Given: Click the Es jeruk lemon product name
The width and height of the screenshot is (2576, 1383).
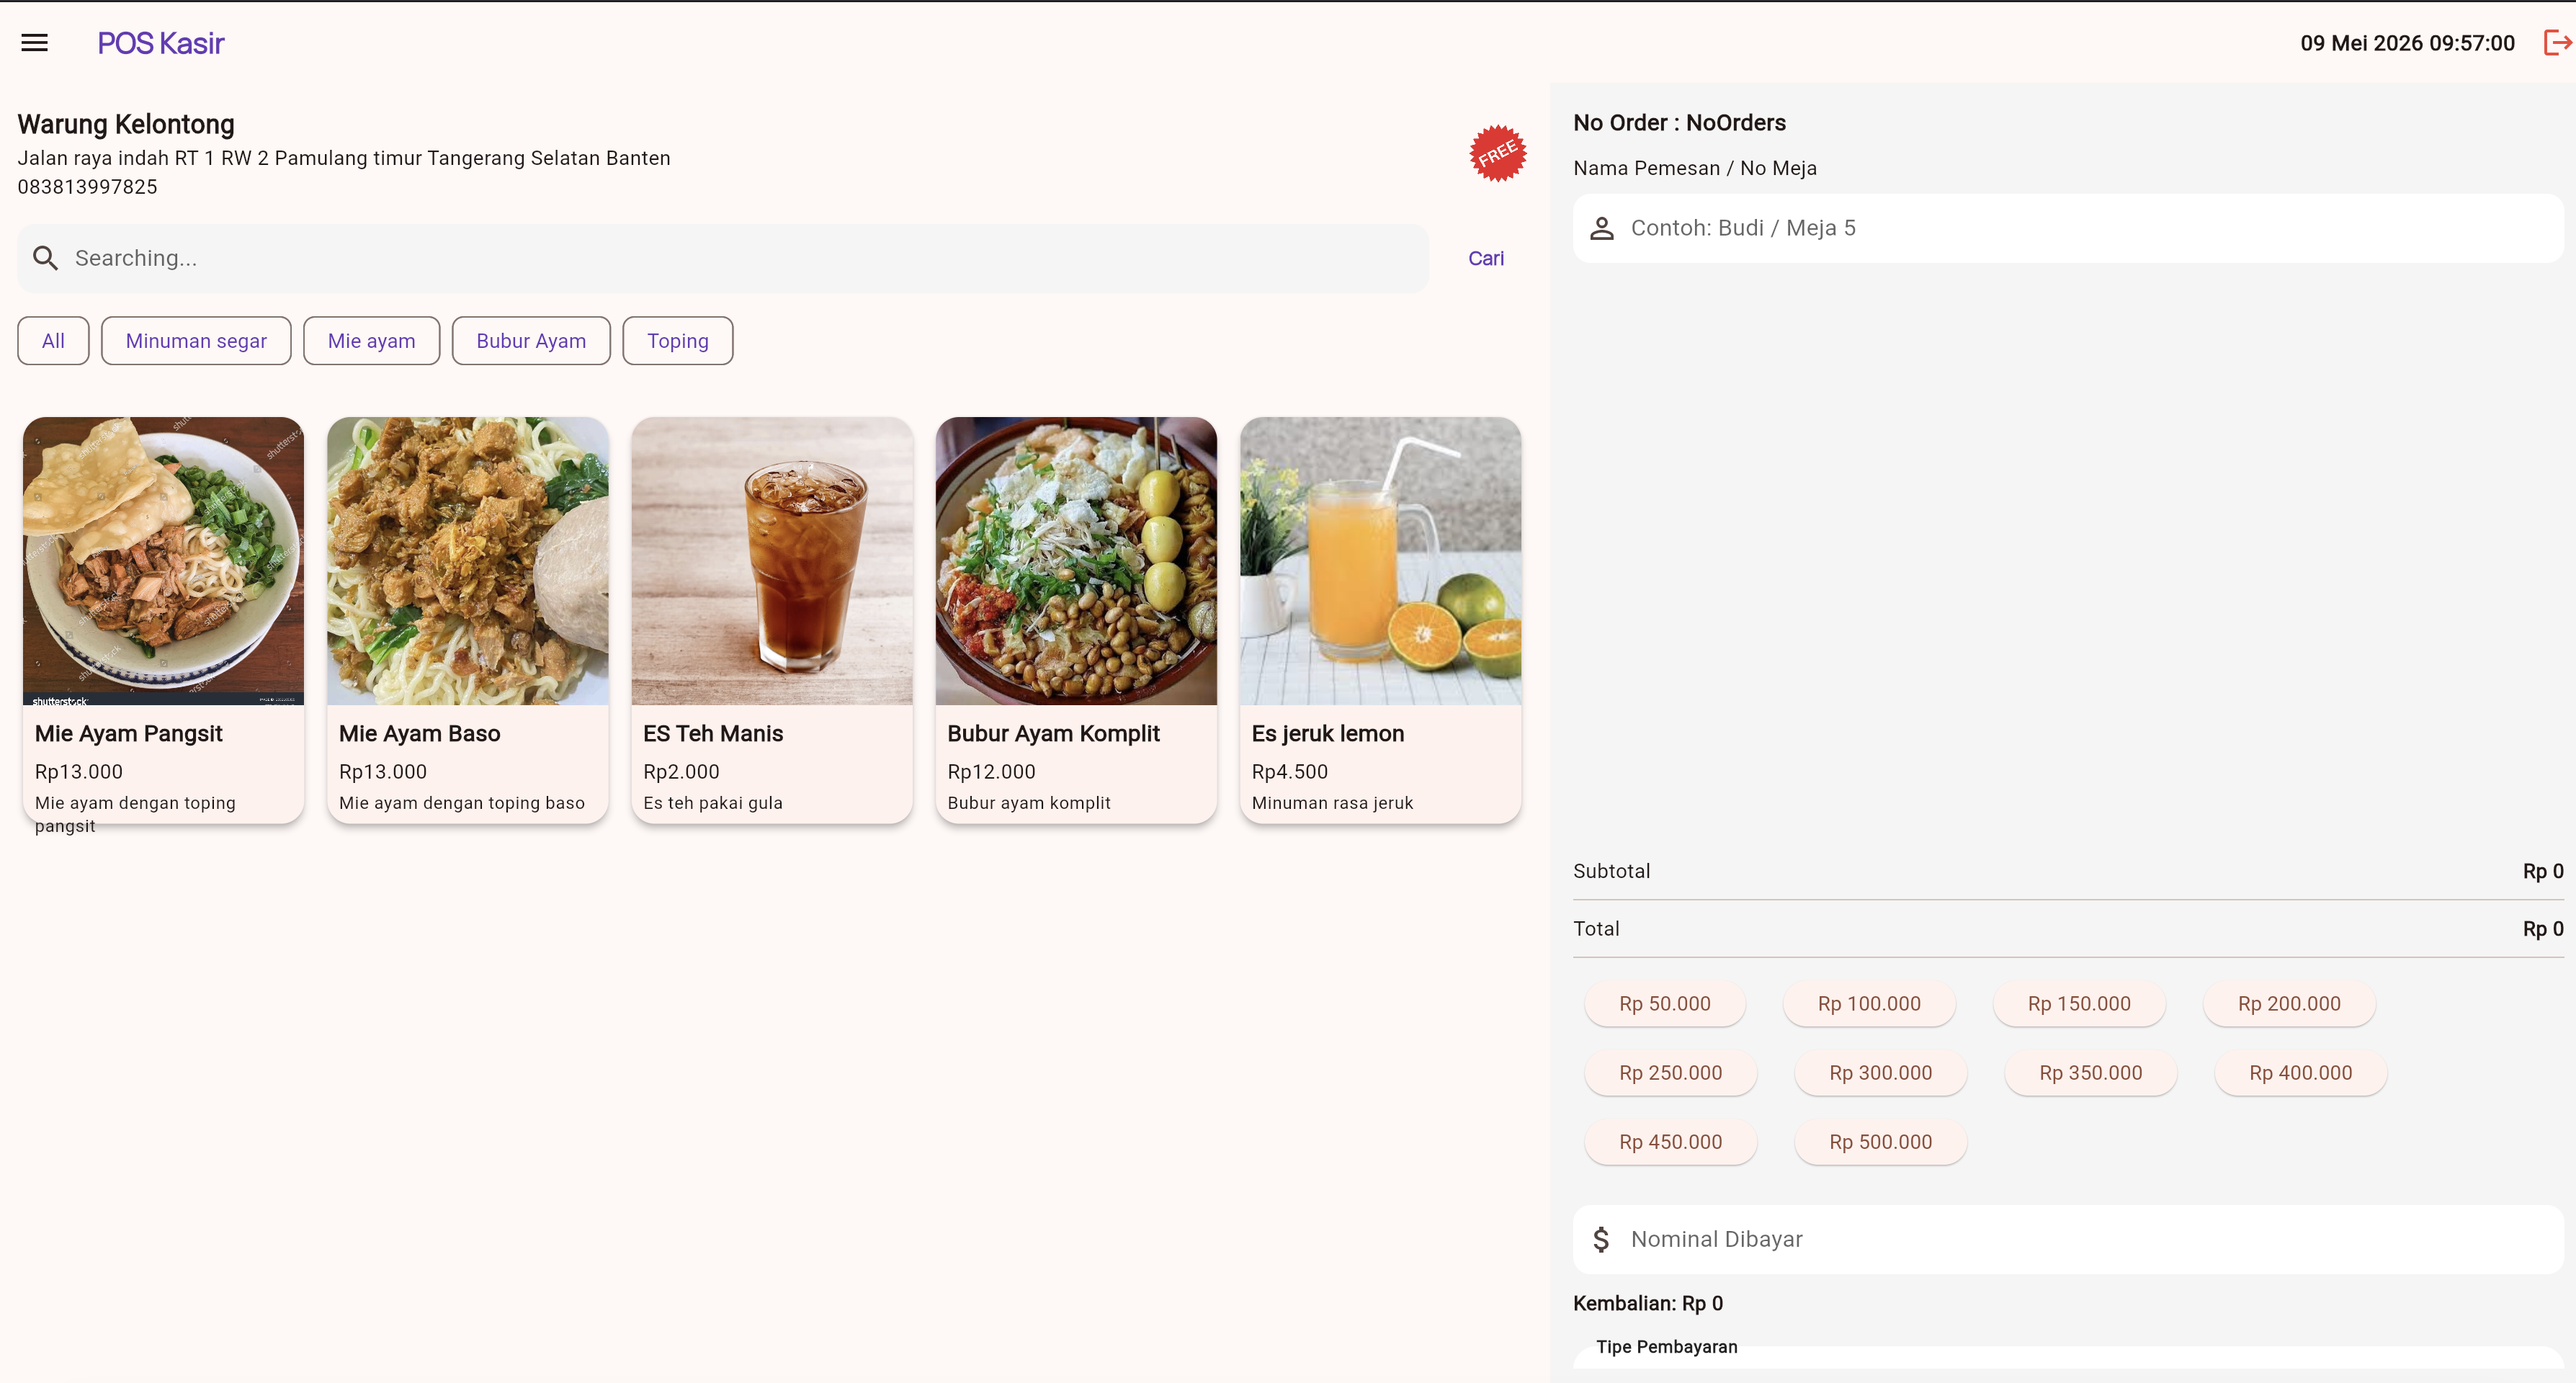Looking at the screenshot, I should click(x=1327, y=733).
